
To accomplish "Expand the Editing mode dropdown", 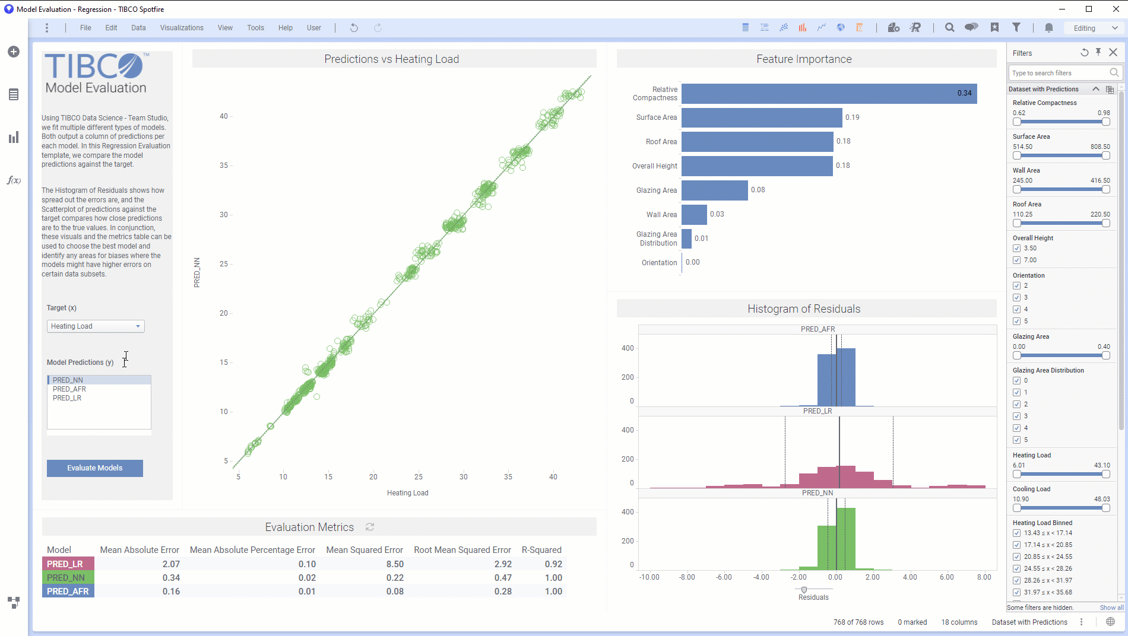I will coord(1095,28).
